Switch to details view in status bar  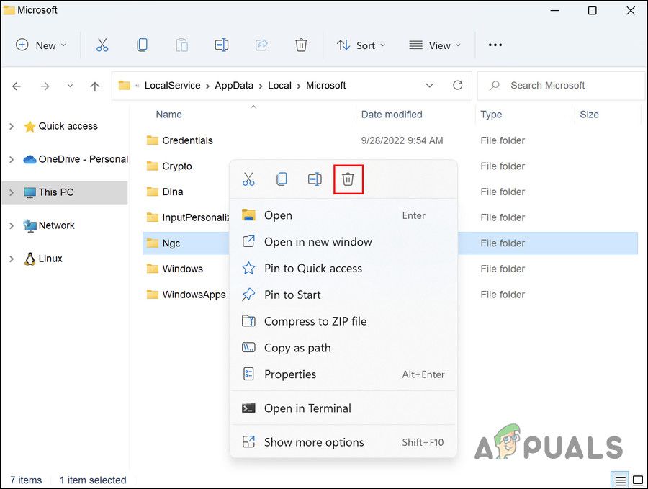pos(620,481)
